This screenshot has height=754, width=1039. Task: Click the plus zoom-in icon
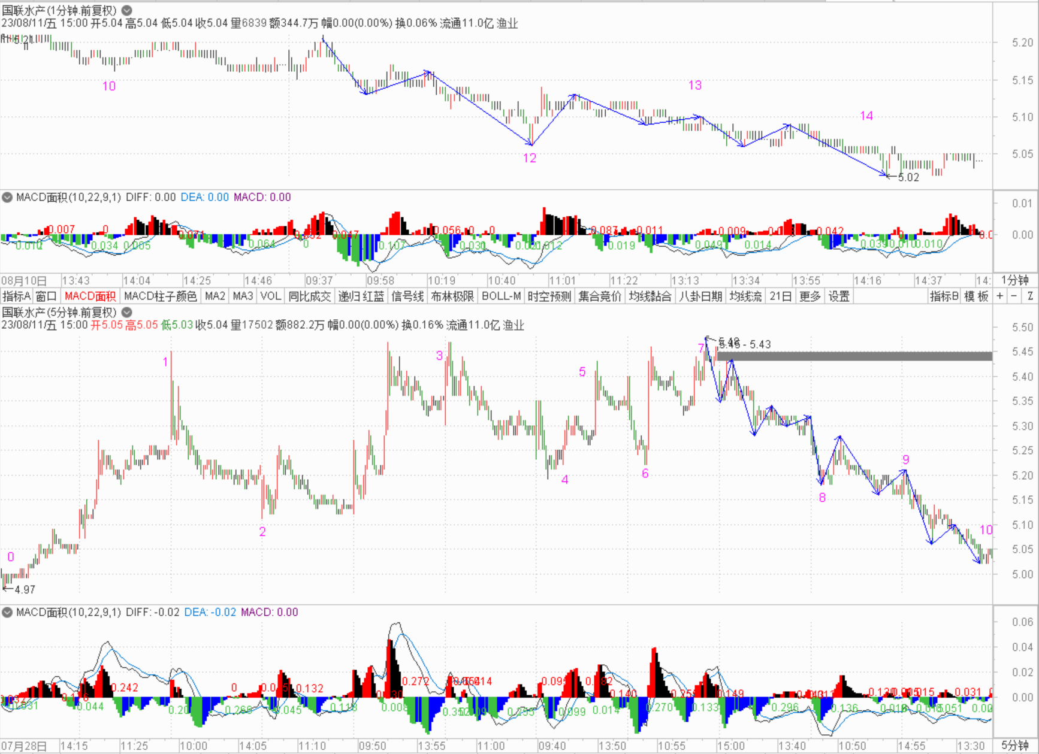[x=999, y=296]
